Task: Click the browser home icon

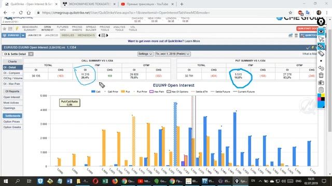Action: click(x=29, y=12)
